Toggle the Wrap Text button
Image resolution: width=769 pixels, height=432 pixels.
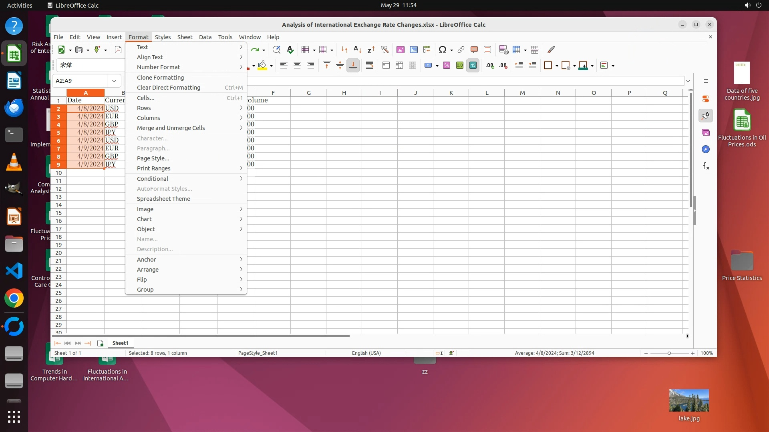click(370, 66)
